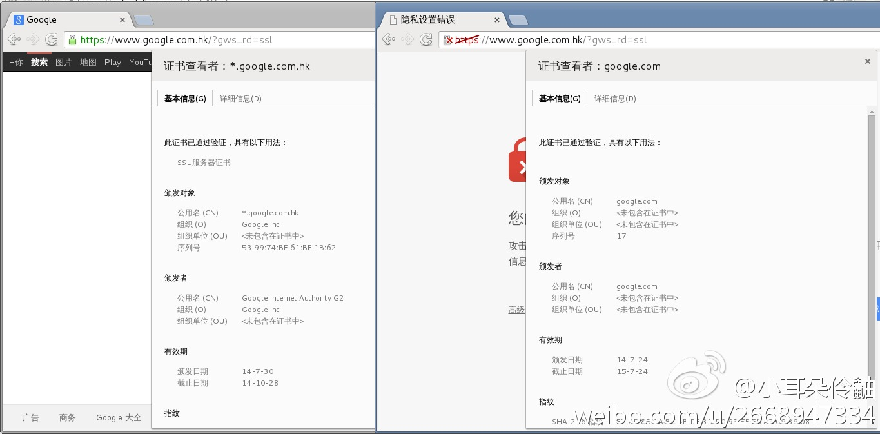Image resolution: width=880 pixels, height=434 pixels.
Task: Select issue date 14-7-24 in right viewer
Action: tap(632, 360)
